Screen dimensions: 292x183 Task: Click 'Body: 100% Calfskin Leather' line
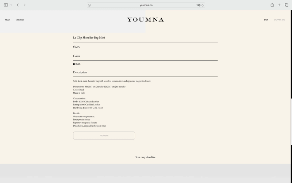pos(86,102)
